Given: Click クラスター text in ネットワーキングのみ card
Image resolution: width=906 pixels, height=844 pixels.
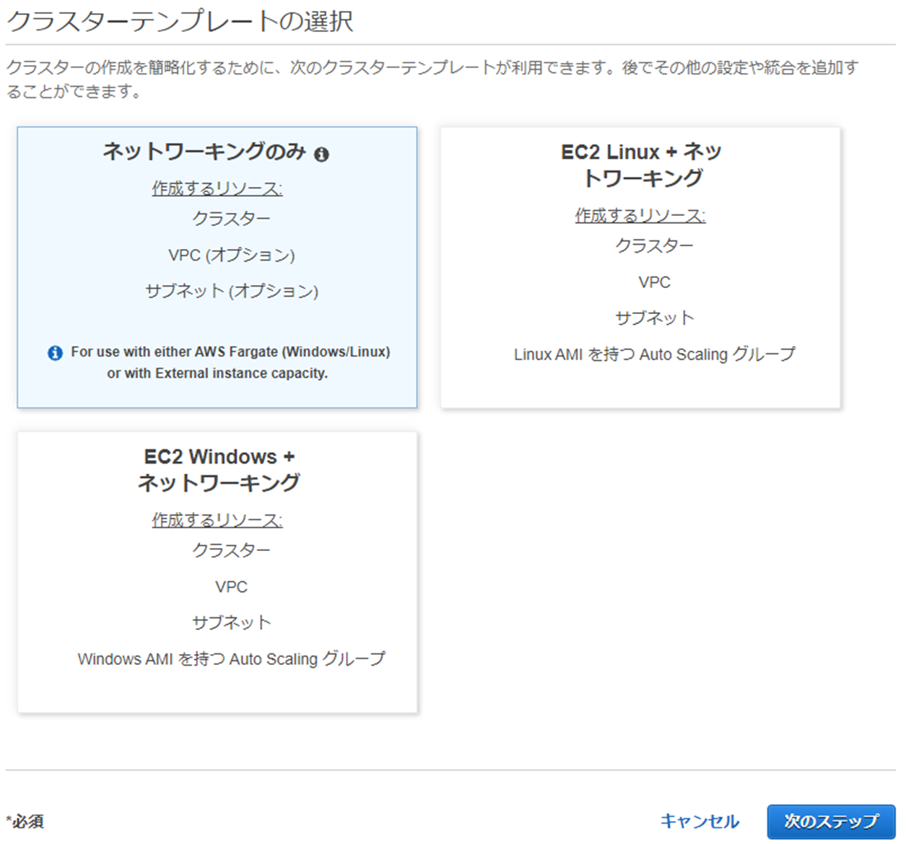Looking at the screenshot, I should (x=232, y=219).
